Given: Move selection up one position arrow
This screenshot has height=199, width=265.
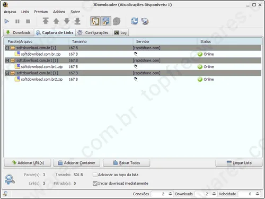Looking at the screenshot, I should click(x=56, y=21).
